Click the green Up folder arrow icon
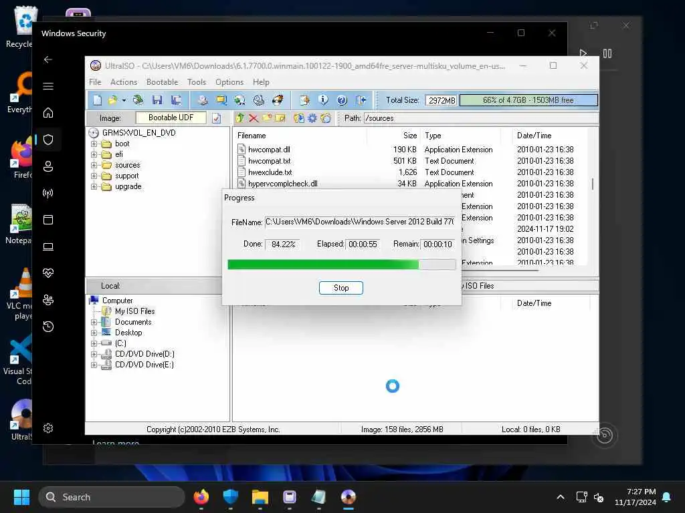685x513 pixels. [240, 118]
